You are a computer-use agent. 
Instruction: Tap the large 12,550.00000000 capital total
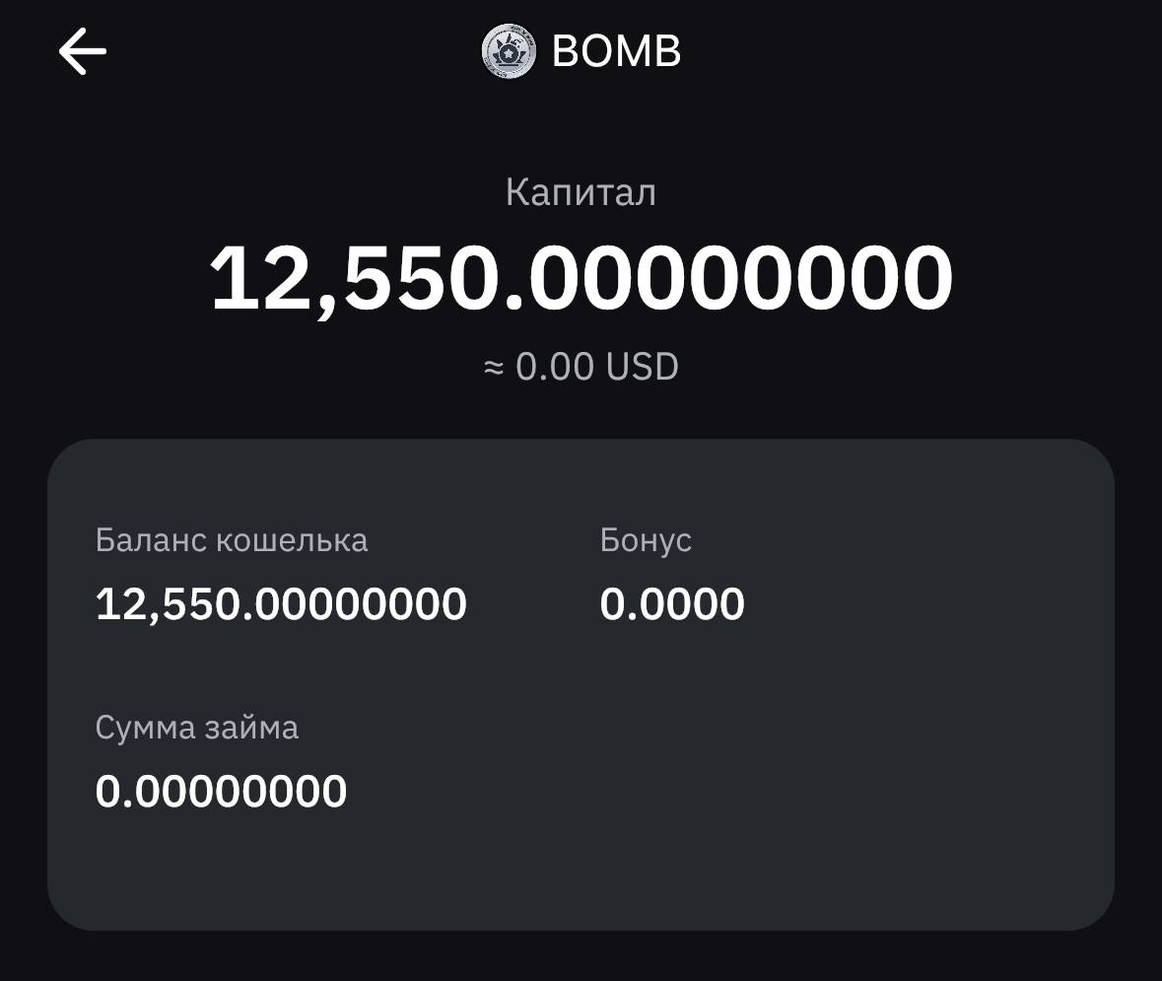(x=581, y=279)
